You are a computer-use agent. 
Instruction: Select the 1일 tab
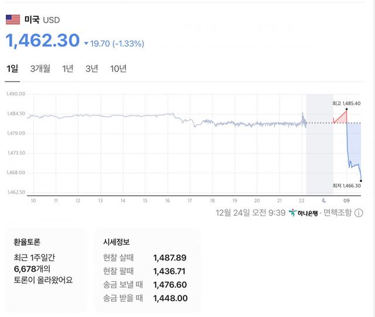coord(12,69)
